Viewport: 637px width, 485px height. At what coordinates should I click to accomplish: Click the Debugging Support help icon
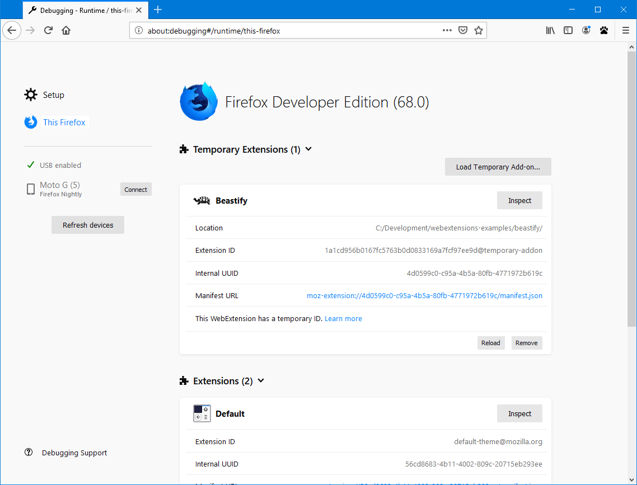[x=29, y=452]
